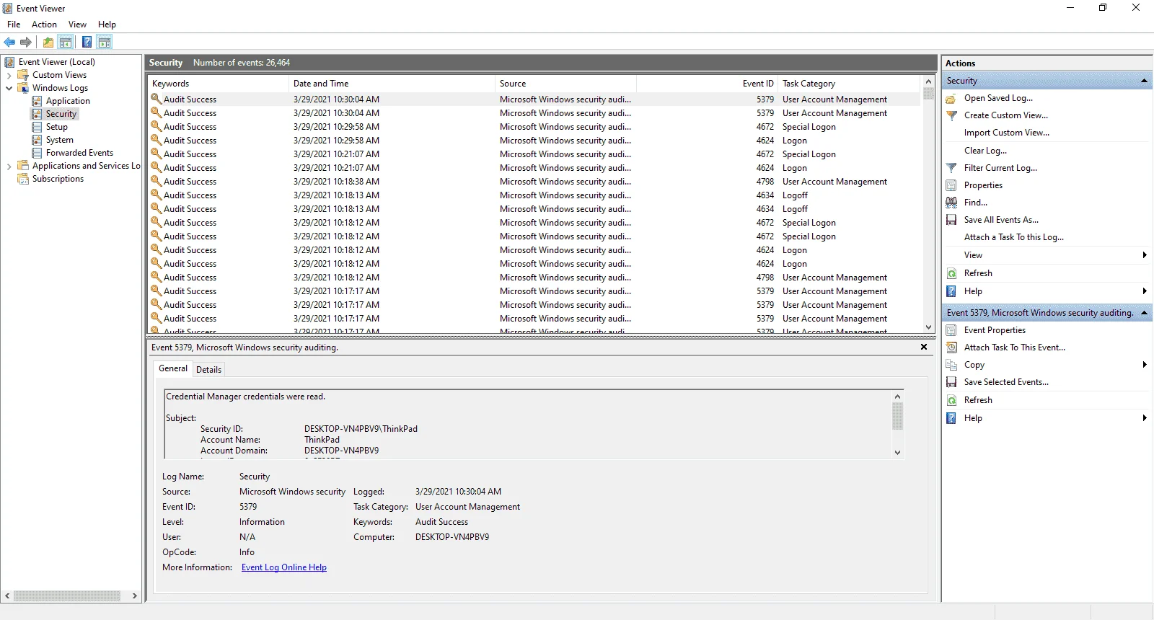Select Logoff event 4634 first row
1154x620 pixels.
coord(534,195)
